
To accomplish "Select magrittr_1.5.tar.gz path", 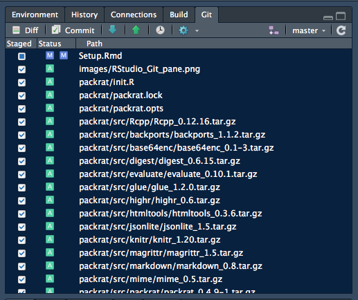I will click(x=161, y=253).
